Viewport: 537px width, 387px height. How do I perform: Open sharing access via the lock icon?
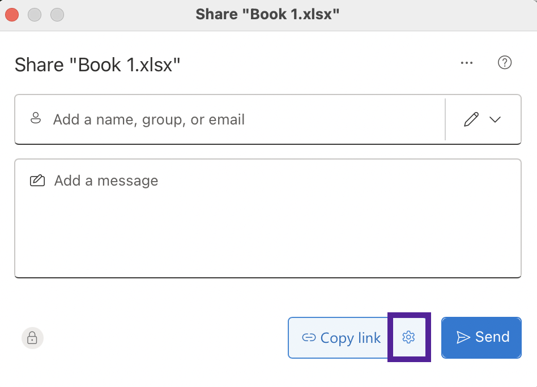(32, 338)
